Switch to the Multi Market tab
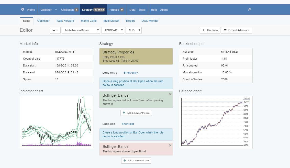 [111, 21]
